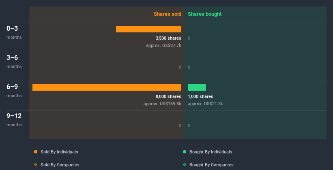The width and height of the screenshot is (333, 170).
Task: Select the Sold By Companies legend label
Action: click(x=60, y=165)
